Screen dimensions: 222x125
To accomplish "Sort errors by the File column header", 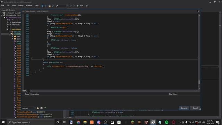I will tap(170, 94).
